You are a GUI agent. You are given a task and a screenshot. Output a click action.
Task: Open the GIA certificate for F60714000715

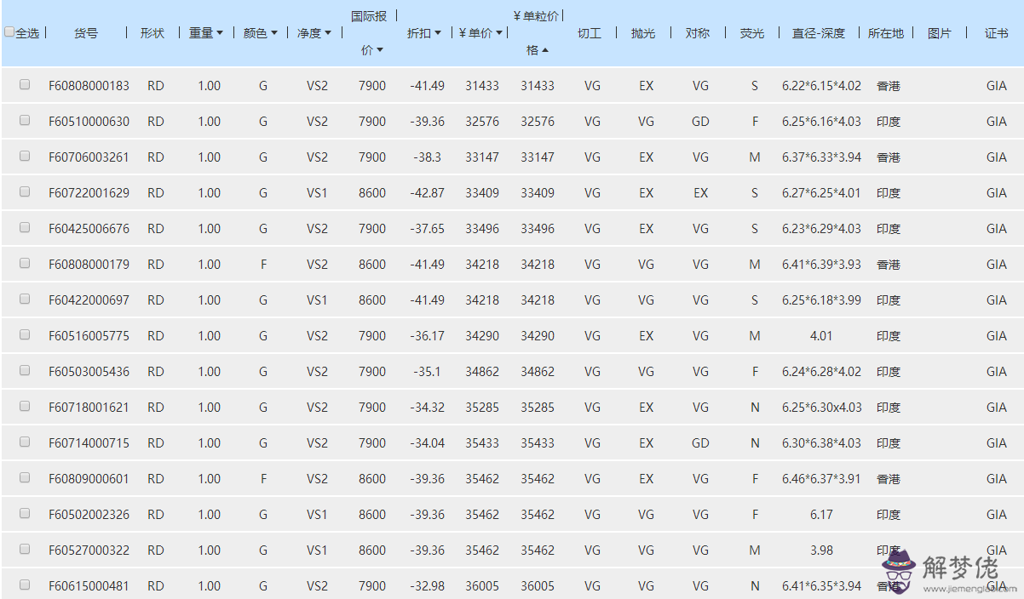tap(997, 443)
